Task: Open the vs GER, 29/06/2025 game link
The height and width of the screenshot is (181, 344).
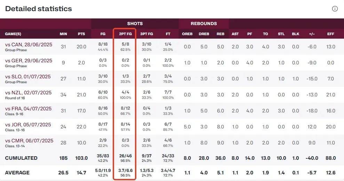Action: pyautogui.click(x=29, y=61)
